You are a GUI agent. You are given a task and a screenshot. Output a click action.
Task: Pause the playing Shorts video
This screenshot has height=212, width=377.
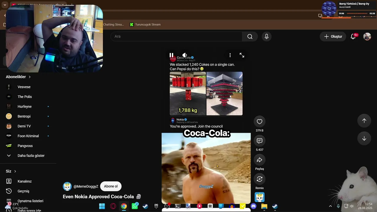pyautogui.click(x=171, y=55)
